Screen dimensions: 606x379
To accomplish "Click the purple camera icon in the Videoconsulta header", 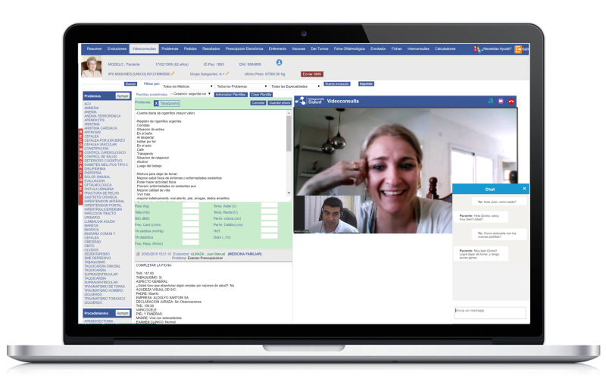I will (x=501, y=102).
